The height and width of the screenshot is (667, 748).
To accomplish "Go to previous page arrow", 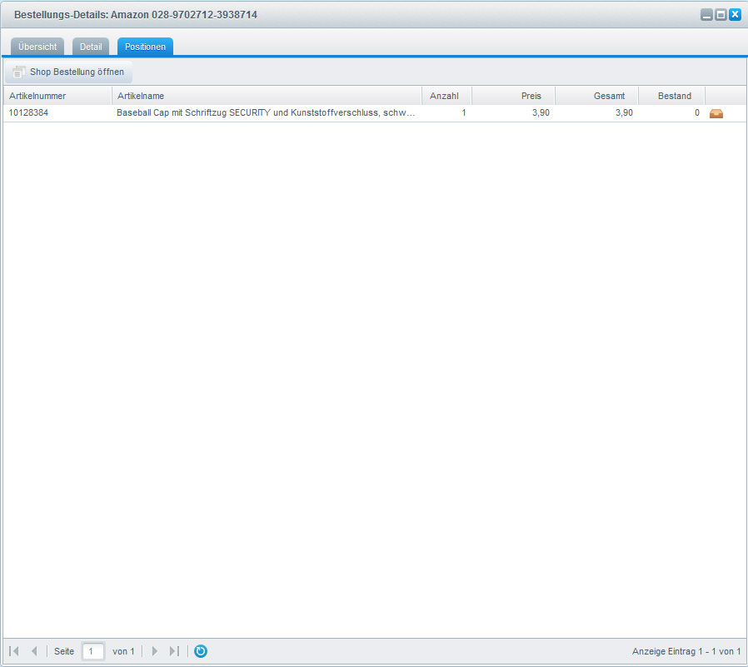I will click(x=34, y=651).
